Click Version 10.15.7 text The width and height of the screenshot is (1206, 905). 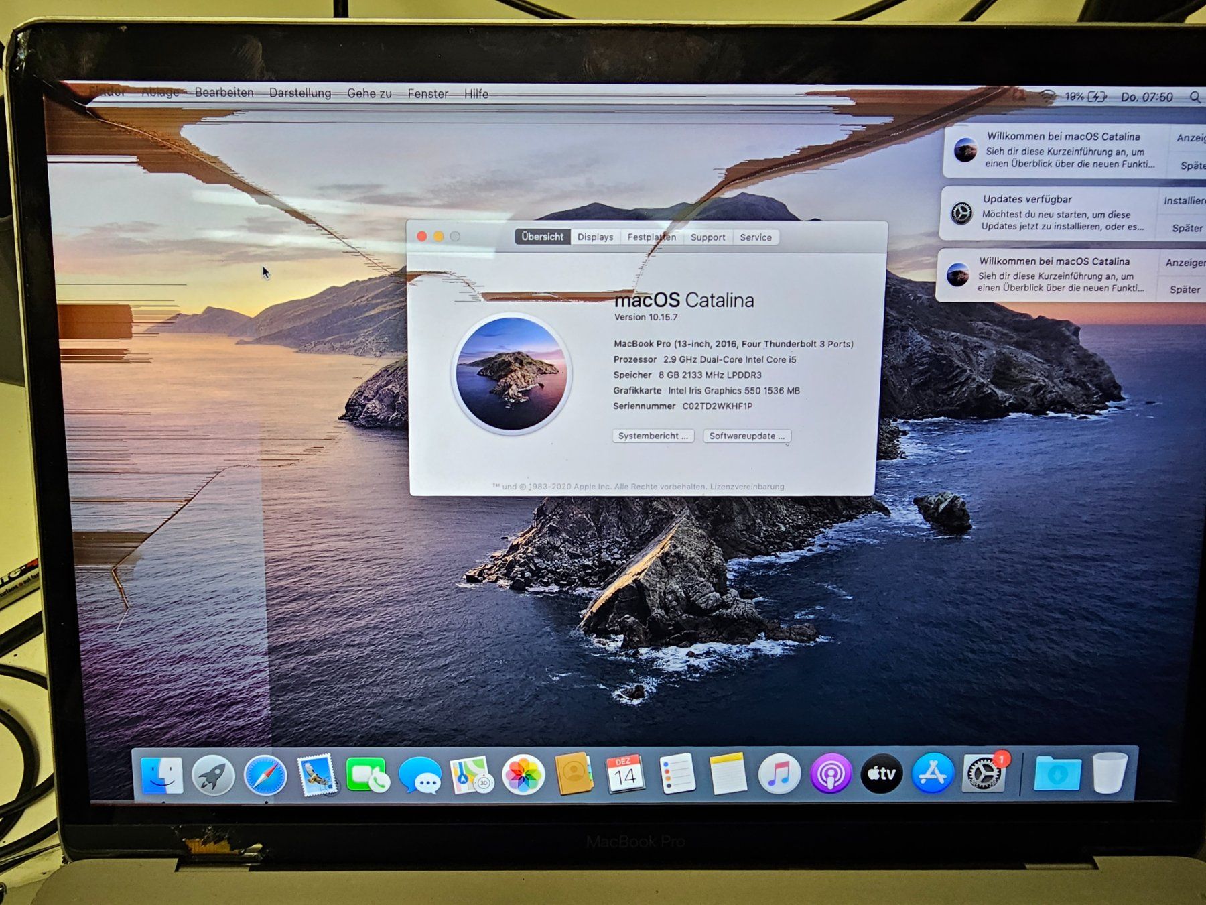click(646, 317)
